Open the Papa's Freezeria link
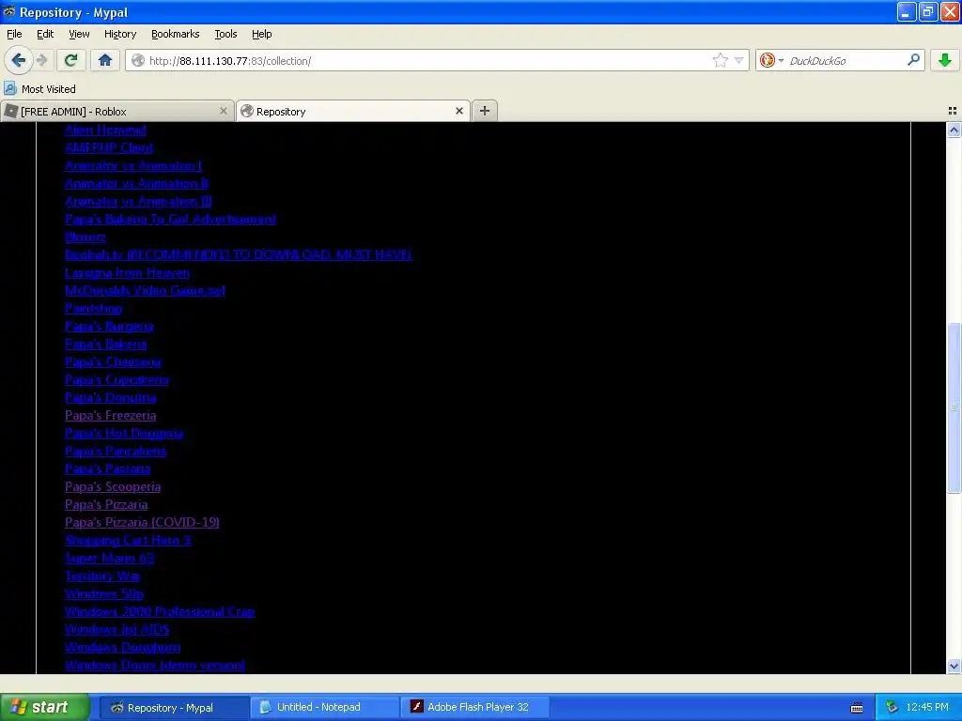962x721 pixels. [x=110, y=415]
